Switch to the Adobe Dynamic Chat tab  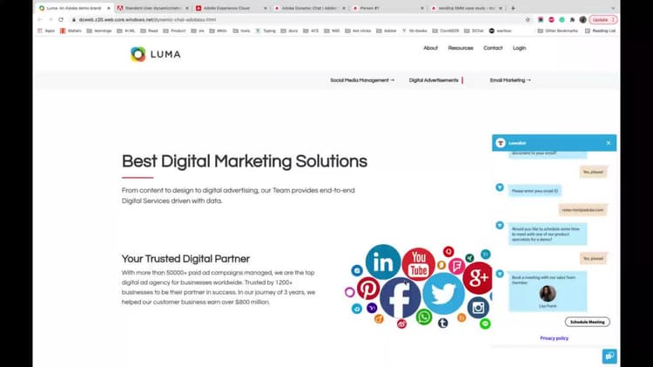tap(308, 8)
